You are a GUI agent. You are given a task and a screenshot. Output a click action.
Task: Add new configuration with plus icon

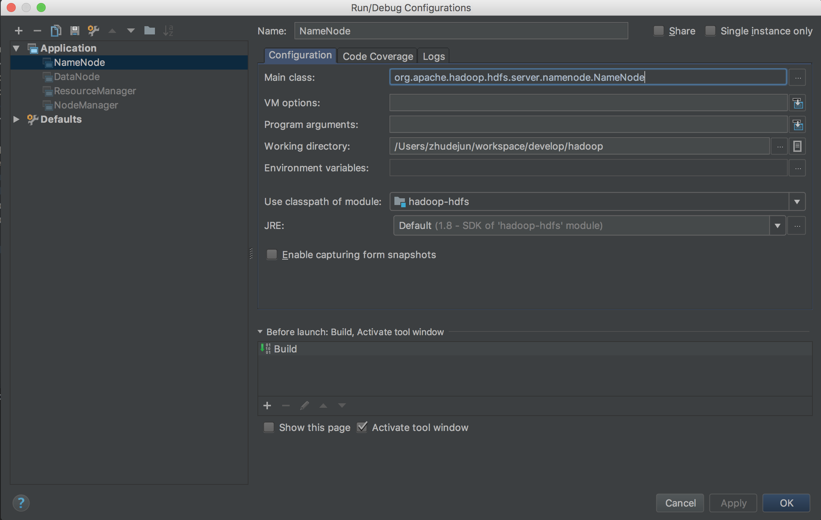click(18, 31)
